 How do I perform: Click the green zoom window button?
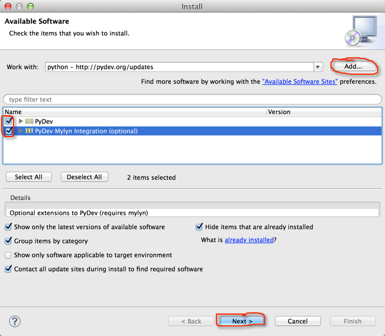click(30, 6)
